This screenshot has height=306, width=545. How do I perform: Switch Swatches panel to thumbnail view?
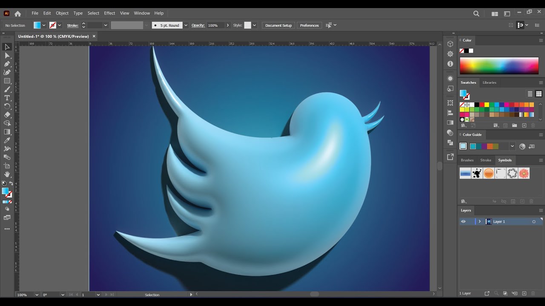pyautogui.click(x=539, y=94)
